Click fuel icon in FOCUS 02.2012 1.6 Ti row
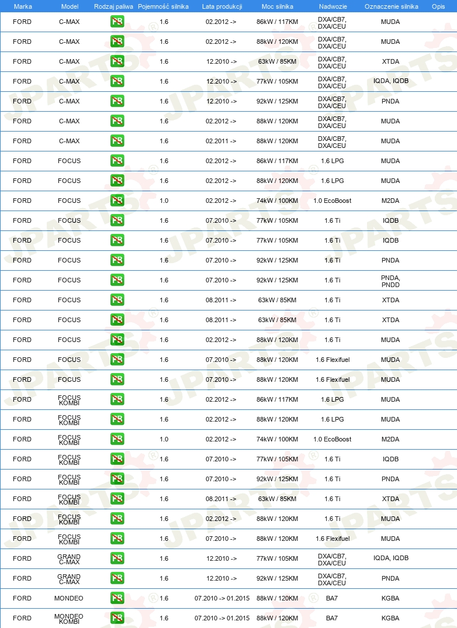 click(x=117, y=340)
